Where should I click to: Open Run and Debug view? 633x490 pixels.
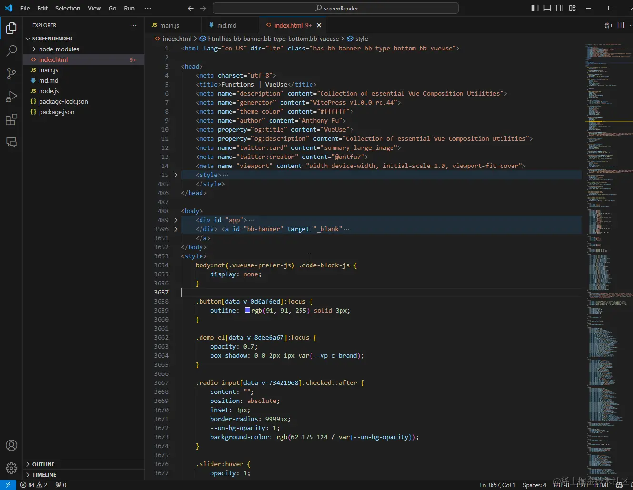pyautogui.click(x=11, y=97)
